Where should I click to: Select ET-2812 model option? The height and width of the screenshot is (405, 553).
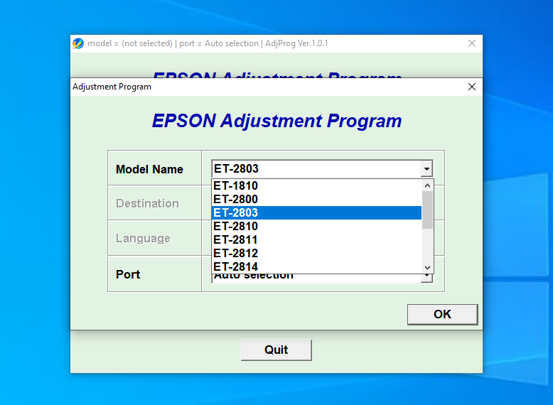coord(316,253)
